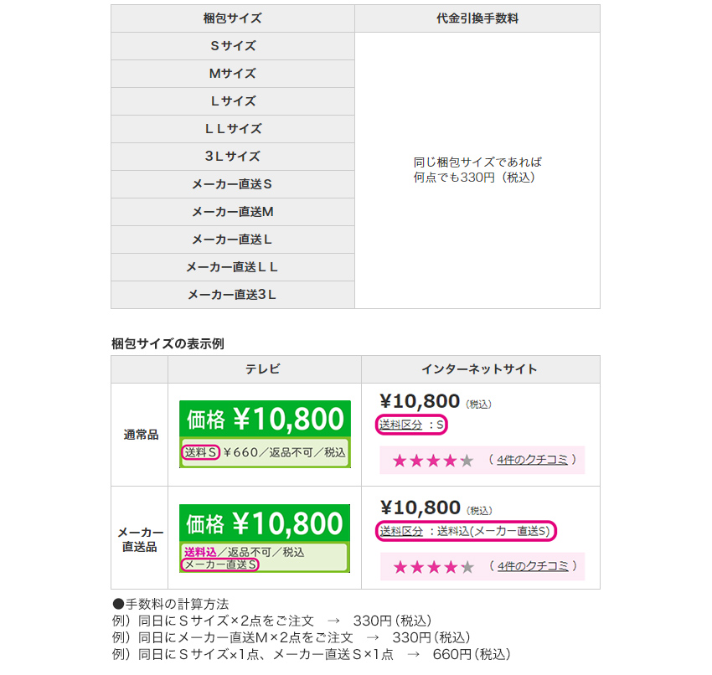Click green 価格 banner showing 送料込 メーカー直送S
Screen dimensions: 712x675
click(265, 538)
